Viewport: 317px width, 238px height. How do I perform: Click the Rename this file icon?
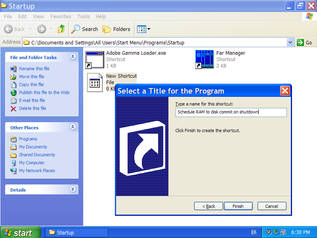tap(13, 69)
